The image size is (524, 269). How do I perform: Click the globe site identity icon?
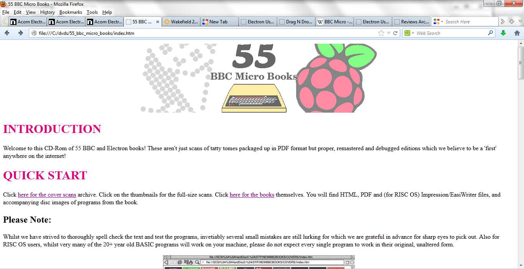[34, 33]
